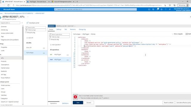
Task: Open Overview in left menu
Action: coord(4,26)
